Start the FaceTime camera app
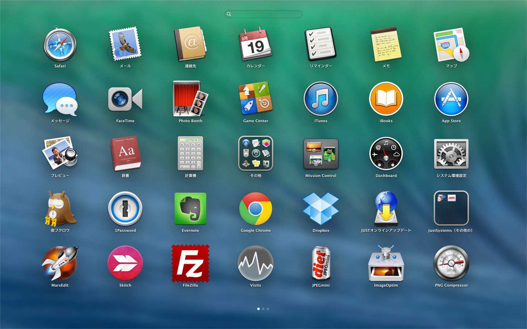Viewport: 527px width, 329px height. pyautogui.click(x=125, y=99)
